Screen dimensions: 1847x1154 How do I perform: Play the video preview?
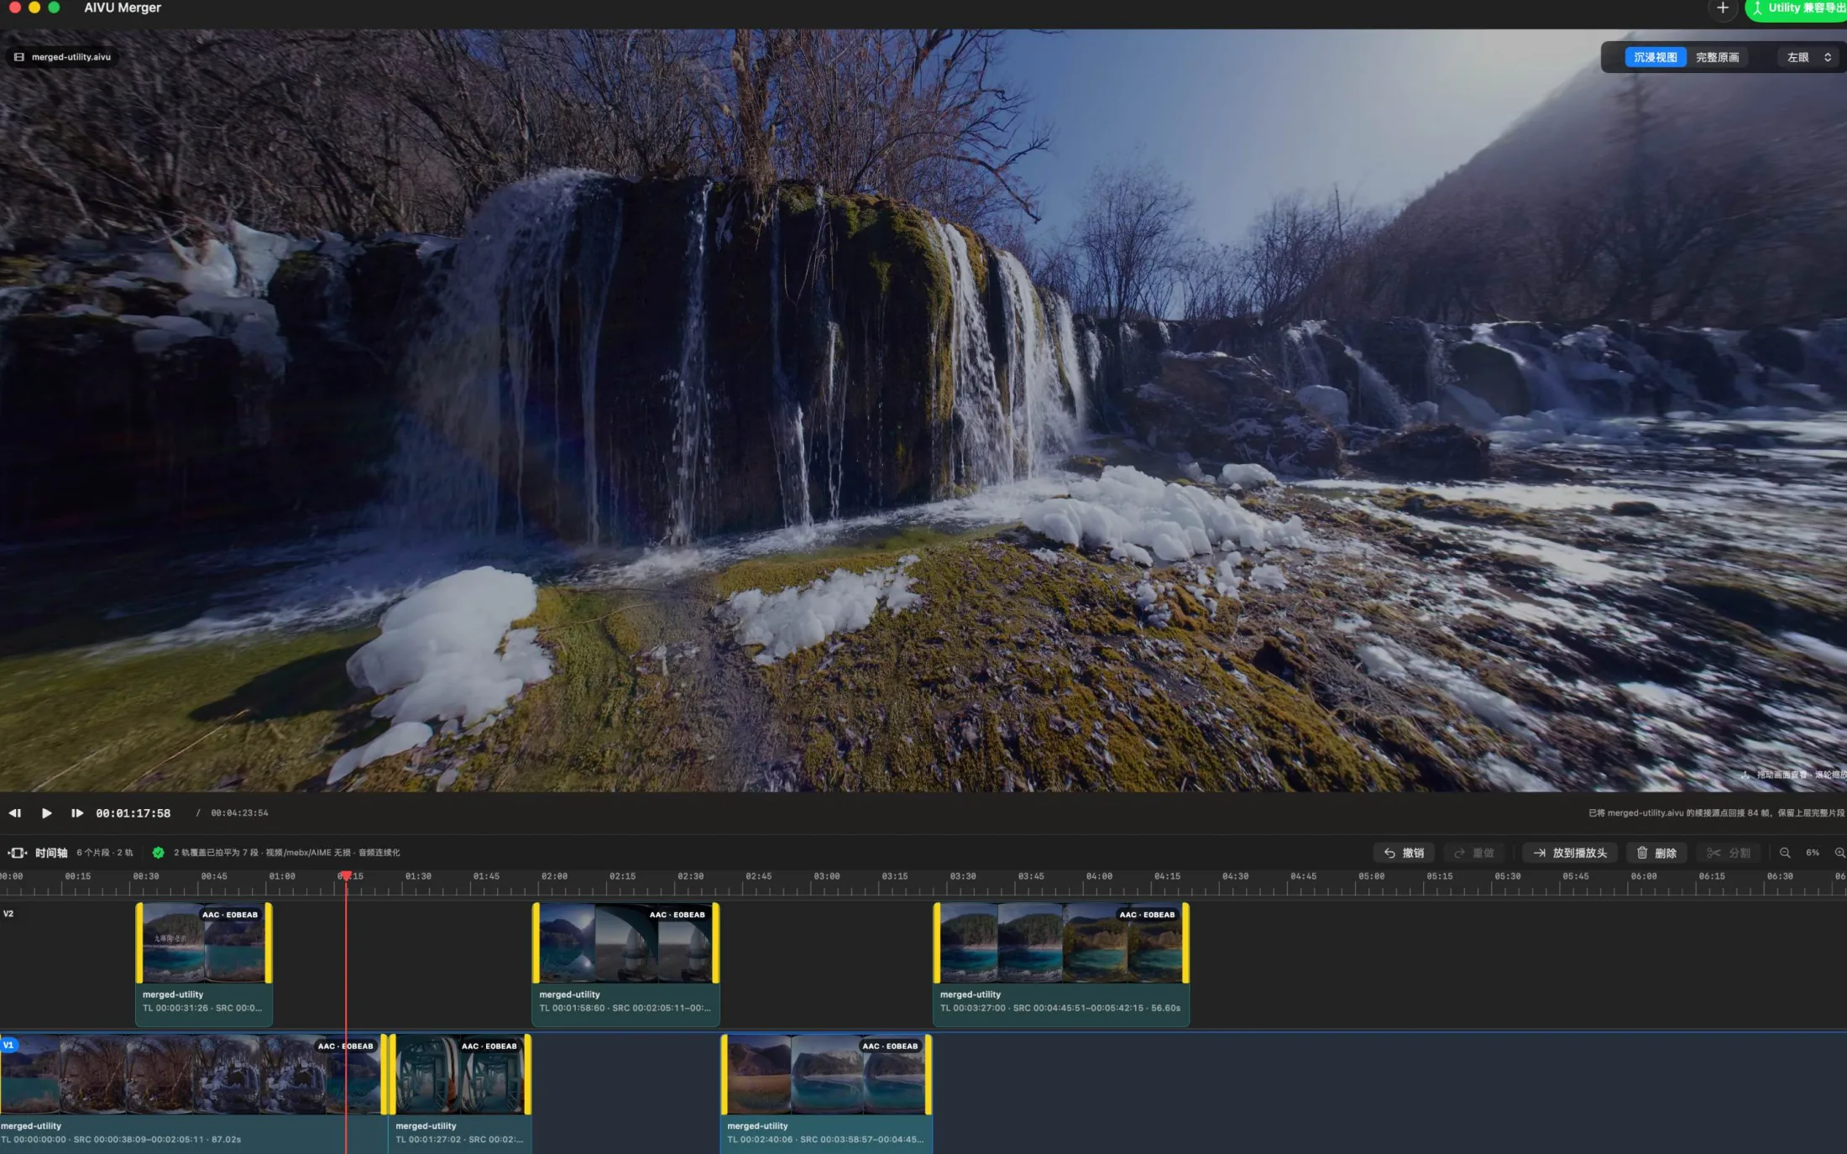click(46, 813)
